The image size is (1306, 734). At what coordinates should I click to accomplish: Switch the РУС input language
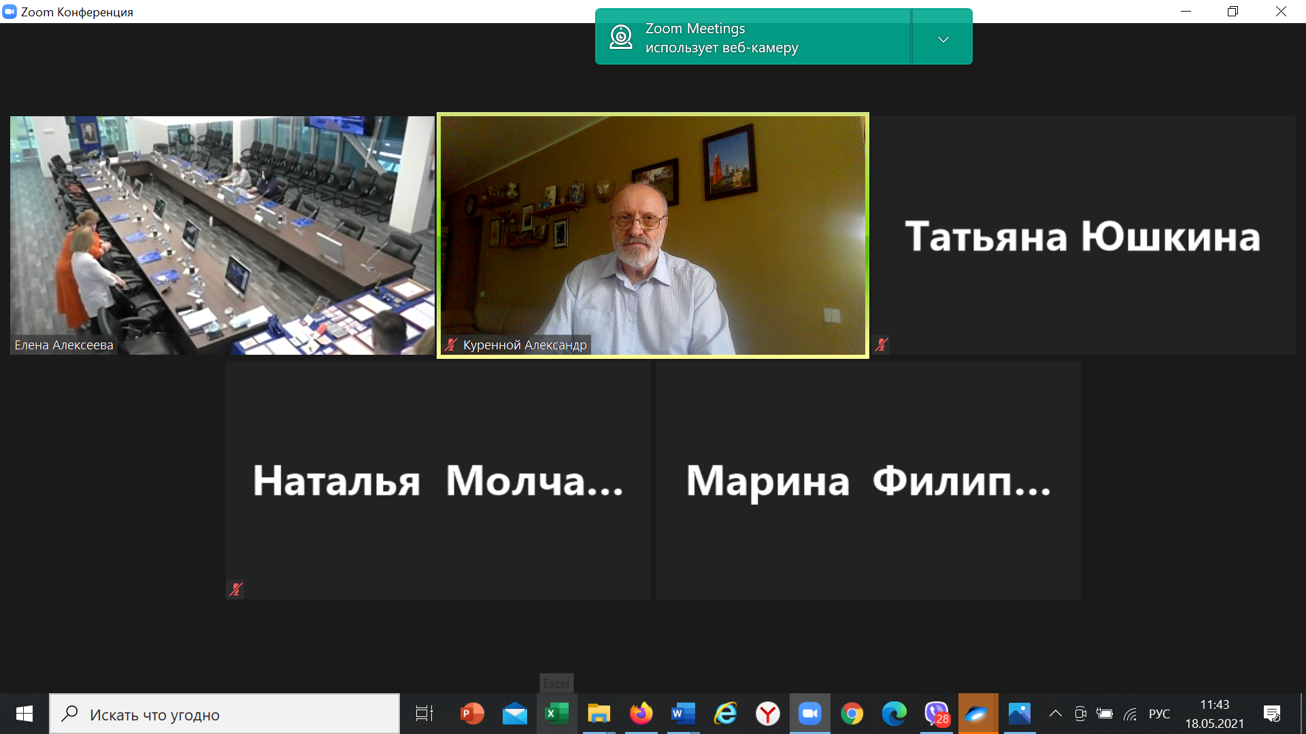pos(1159,714)
